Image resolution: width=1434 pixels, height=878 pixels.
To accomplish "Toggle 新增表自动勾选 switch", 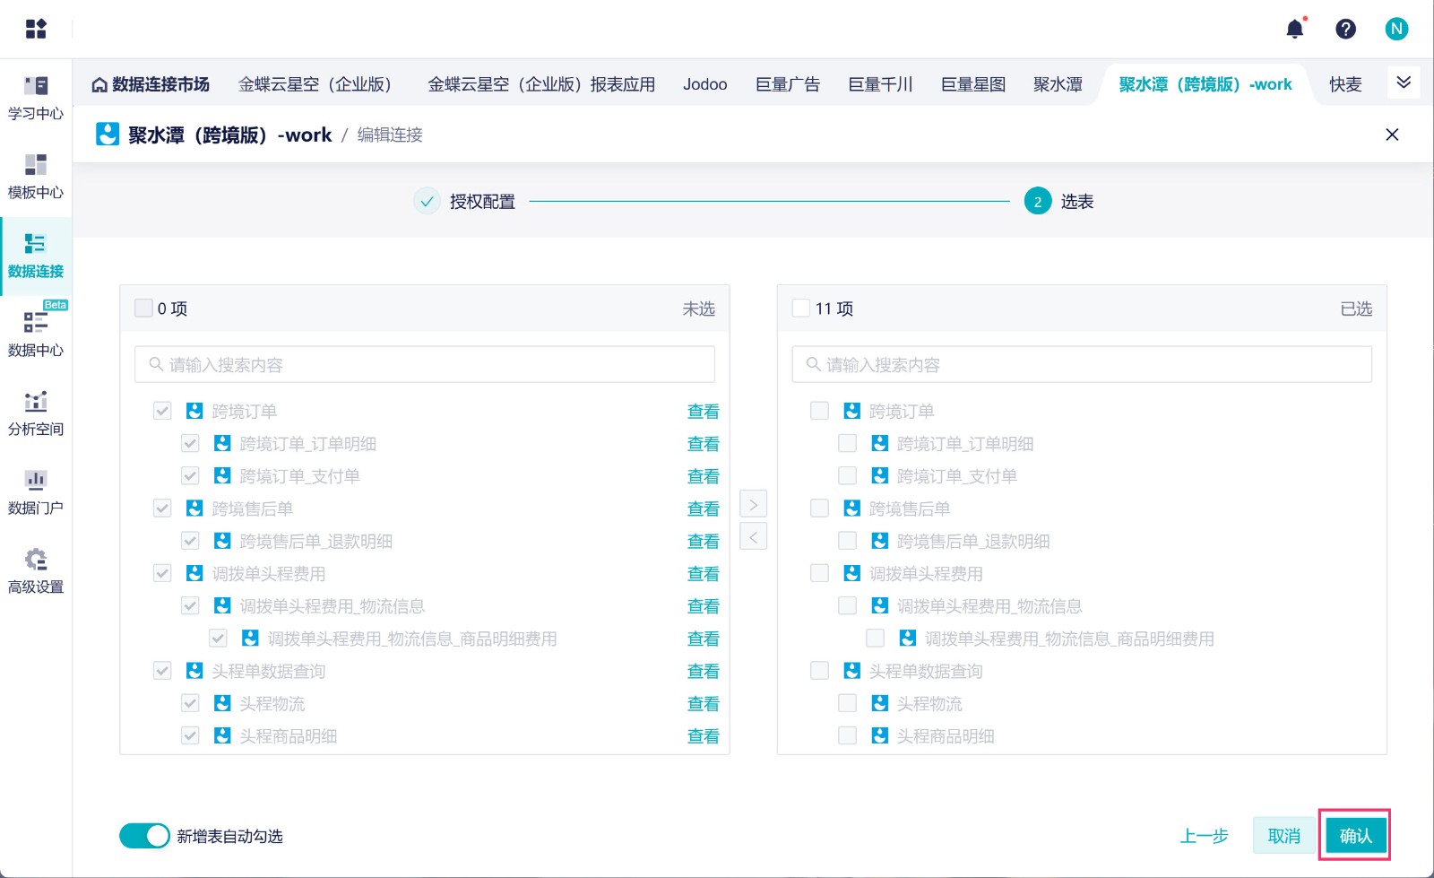I will (144, 836).
